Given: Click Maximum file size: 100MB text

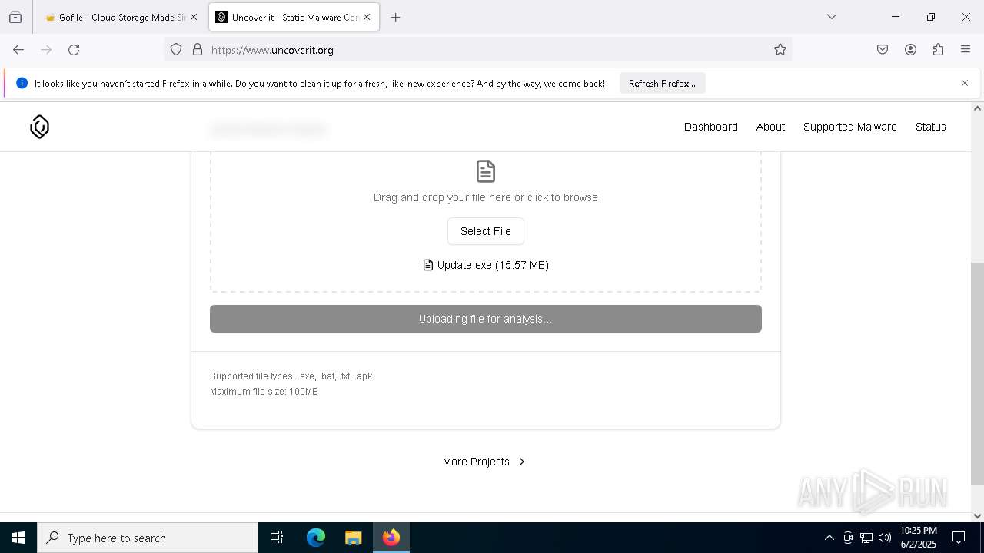Looking at the screenshot, I should (264, 392).
